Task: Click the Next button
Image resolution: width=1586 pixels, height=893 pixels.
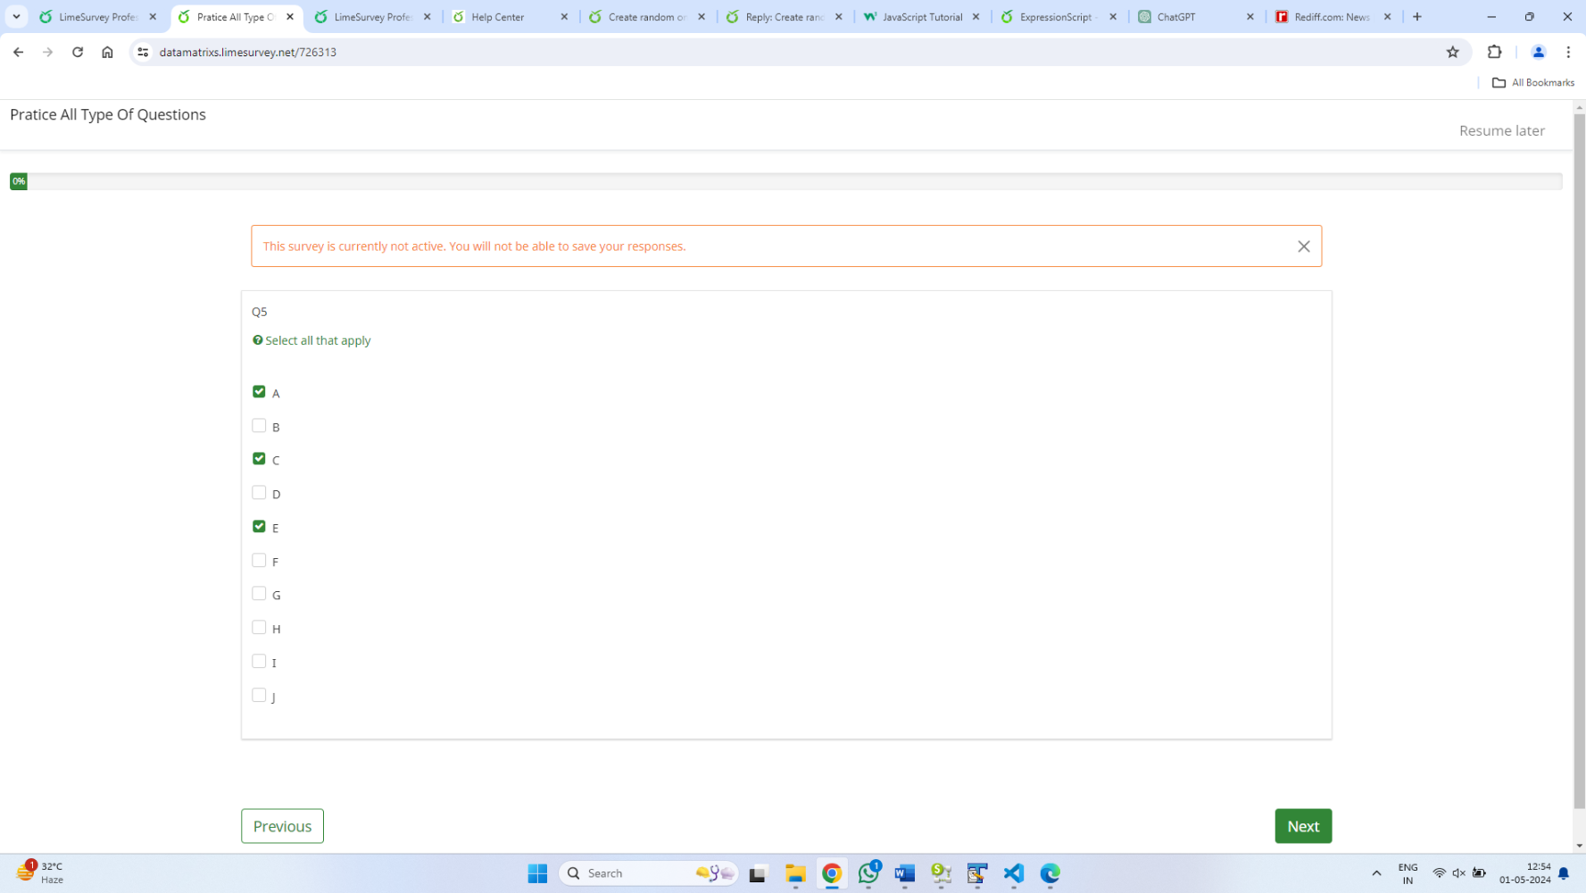Action: tap(1302, 826)
